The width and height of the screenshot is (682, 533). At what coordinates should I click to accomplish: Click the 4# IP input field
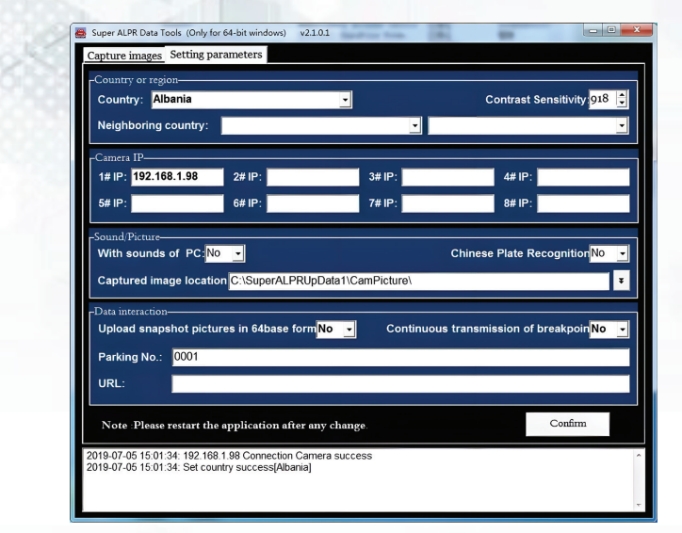[x=583, y=177]
